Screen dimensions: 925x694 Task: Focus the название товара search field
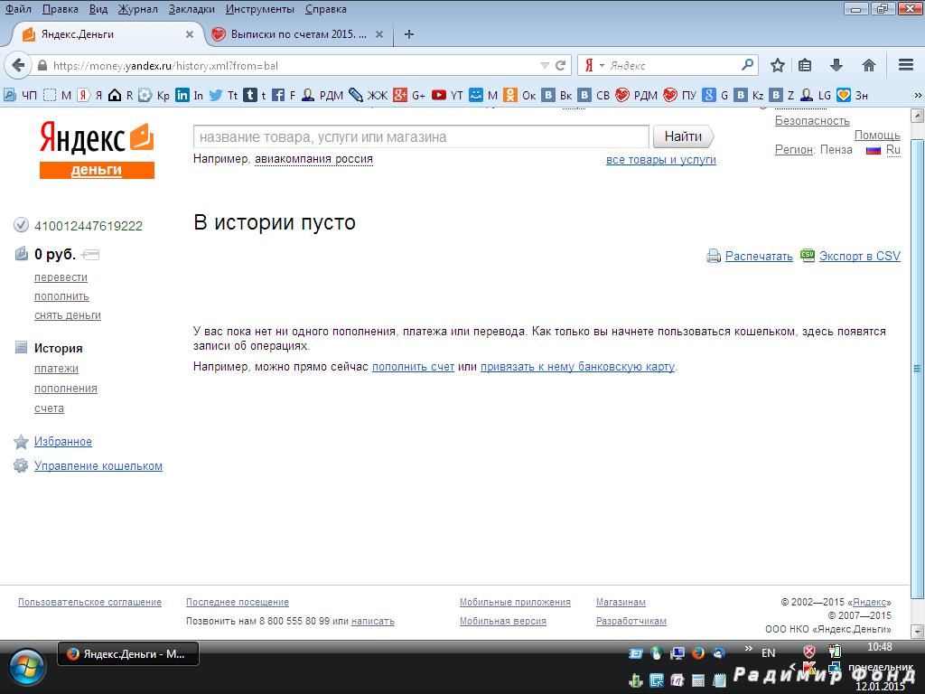point(421,137)
